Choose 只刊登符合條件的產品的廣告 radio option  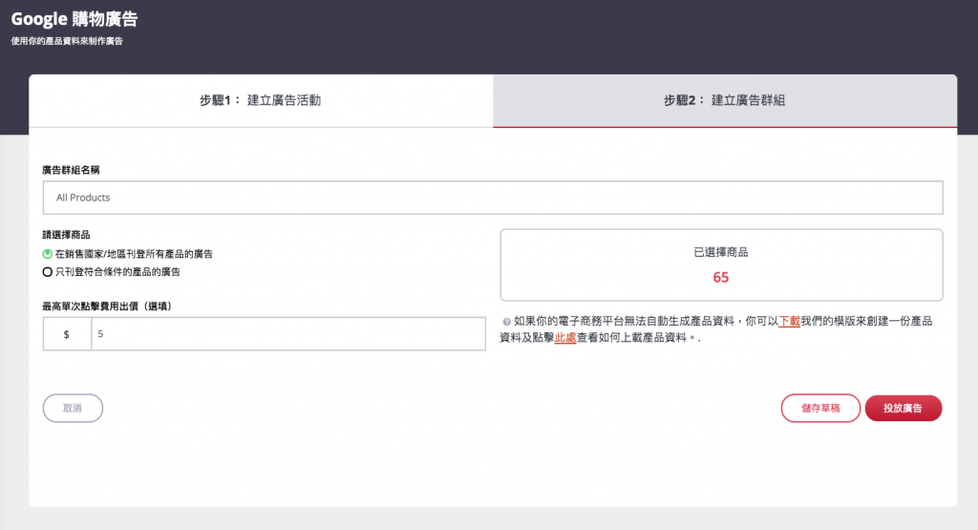(48, 272)
